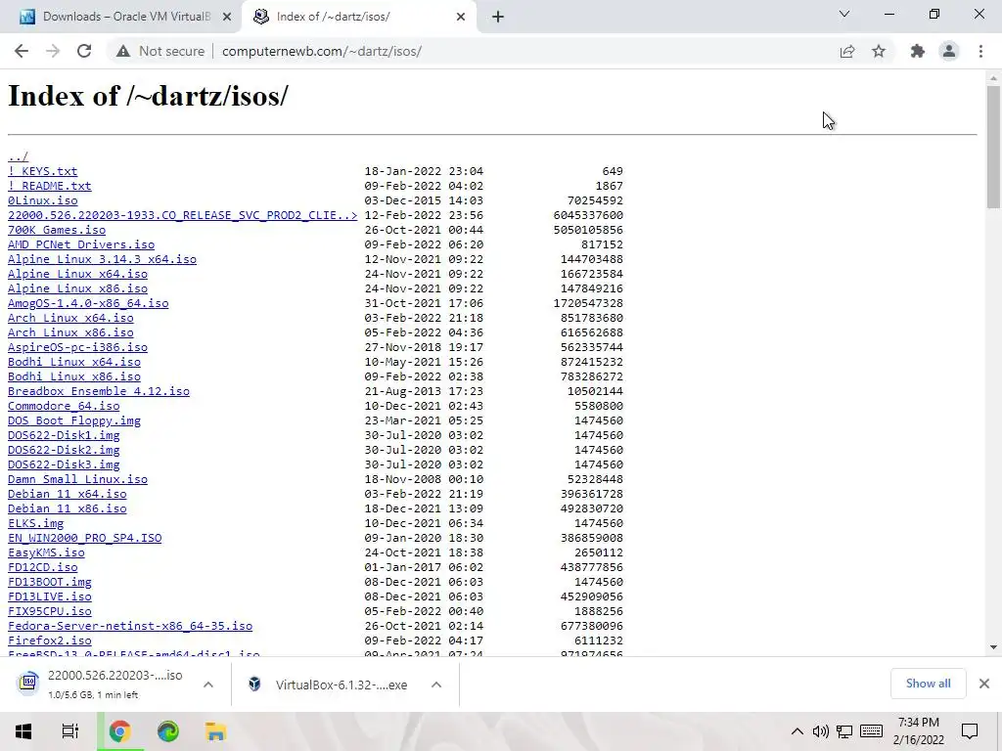Viewport: 1002px width, 751px height.
Task: Open the volume speaker icon
Action: click(x=821, y=731)
